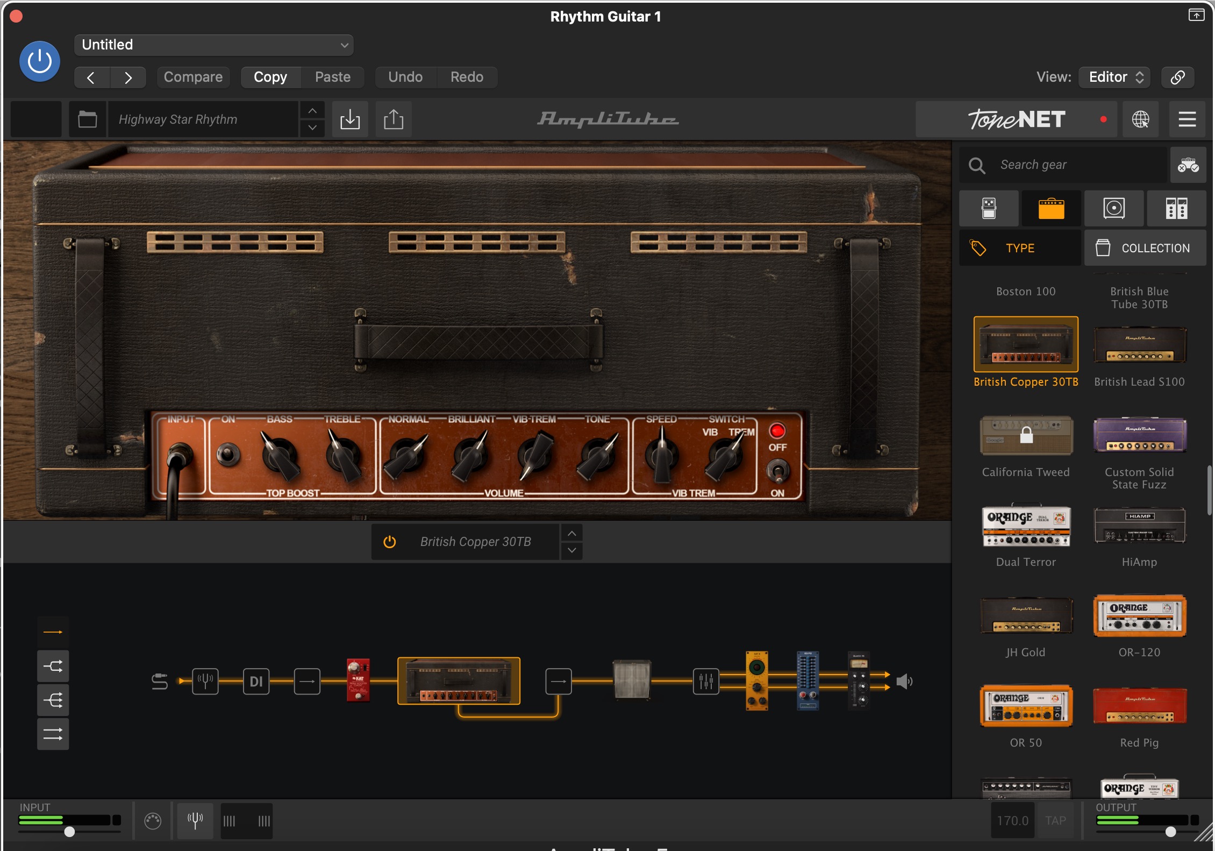This screenshot has width=1215, height=851.
Task: Click the Copy button
Action: tap(270, 77)
